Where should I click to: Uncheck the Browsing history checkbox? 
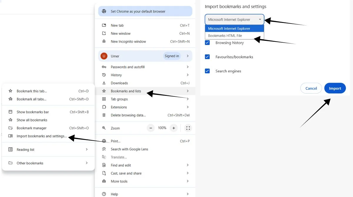coord(207,43)
